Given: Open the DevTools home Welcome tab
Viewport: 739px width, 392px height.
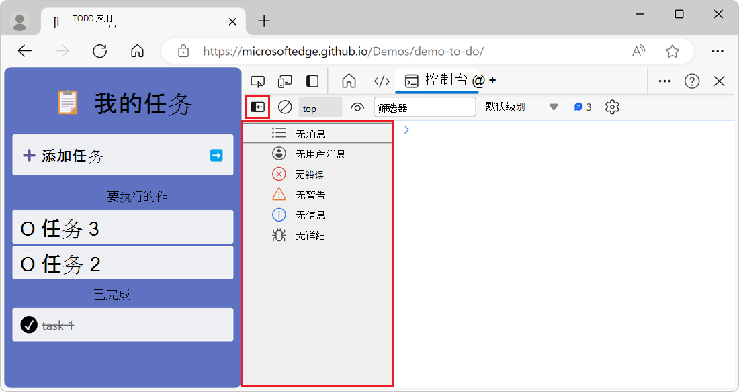Looking at the screenshot, I should coord(349,81).
